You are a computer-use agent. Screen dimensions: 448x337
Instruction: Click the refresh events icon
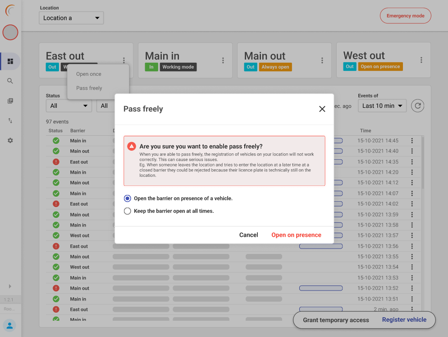[418, 106]
